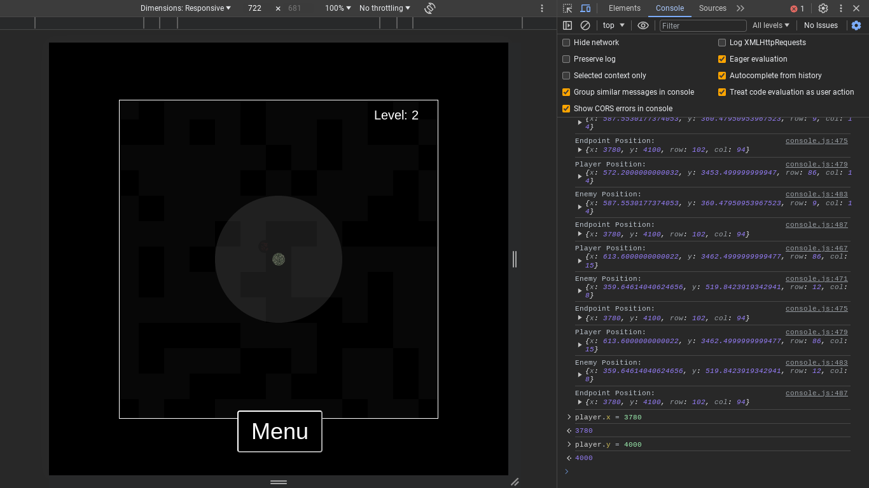Open console settings blue gear icon

pyautogui.click(x=856, y=25)
